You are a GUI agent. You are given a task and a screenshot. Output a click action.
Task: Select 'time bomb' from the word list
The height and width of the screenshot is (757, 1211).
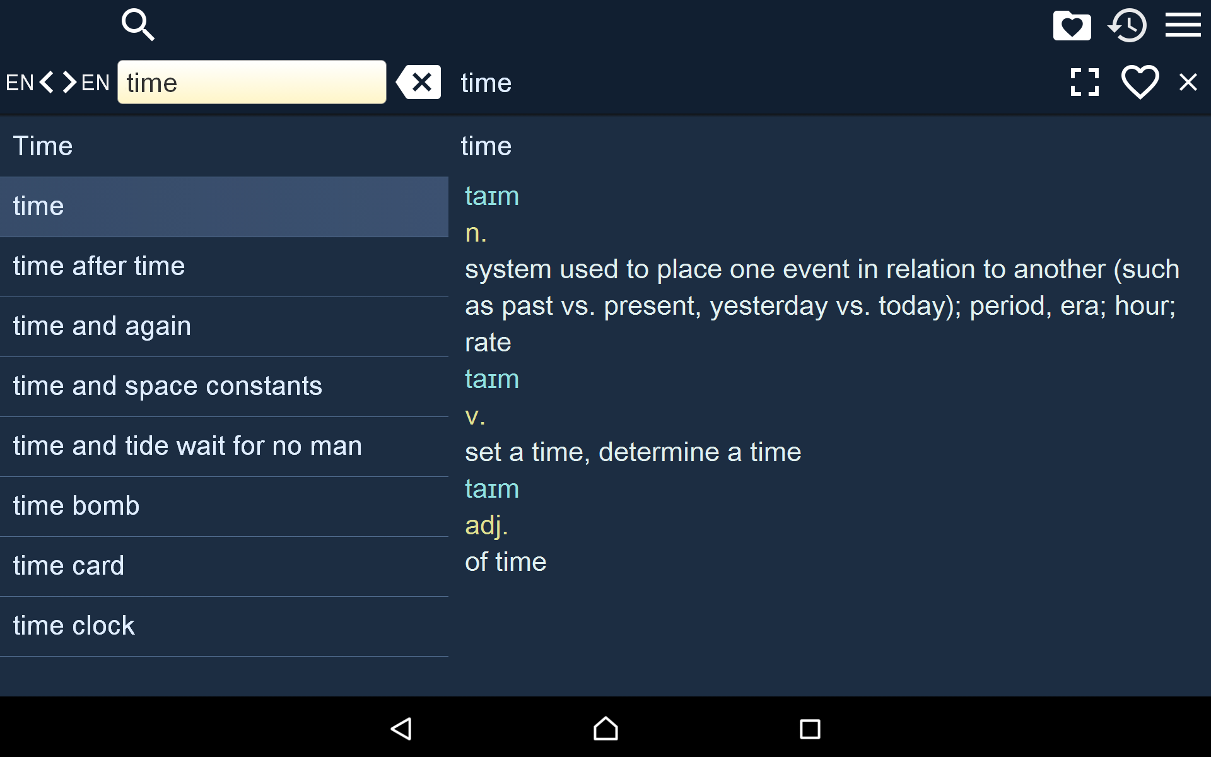pos(76,505)
